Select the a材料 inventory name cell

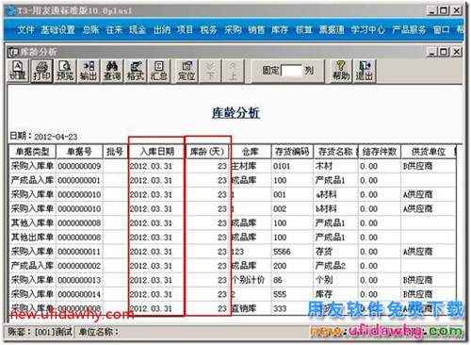(335, 194)
